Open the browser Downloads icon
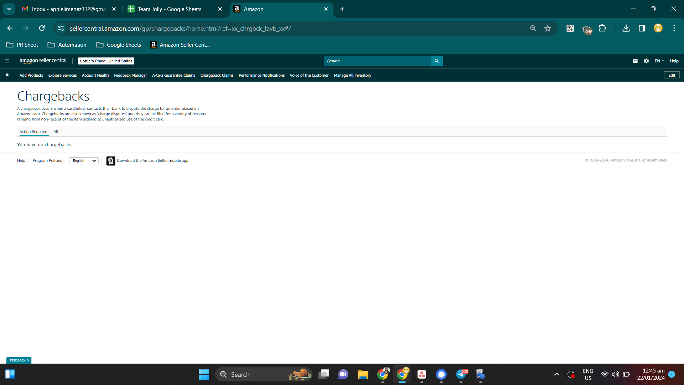This screenshot has height=385, width=684. [626, 28]
